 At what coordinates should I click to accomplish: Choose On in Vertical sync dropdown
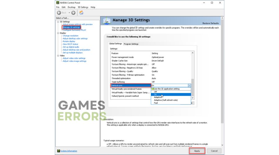pos(171,95)
